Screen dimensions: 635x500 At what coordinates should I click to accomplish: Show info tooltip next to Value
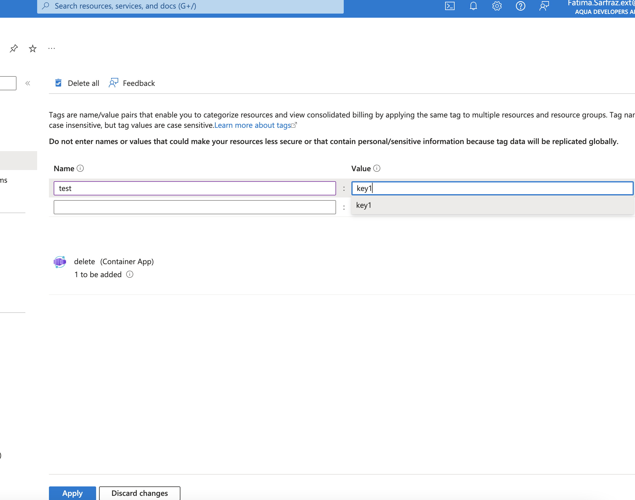377,168
